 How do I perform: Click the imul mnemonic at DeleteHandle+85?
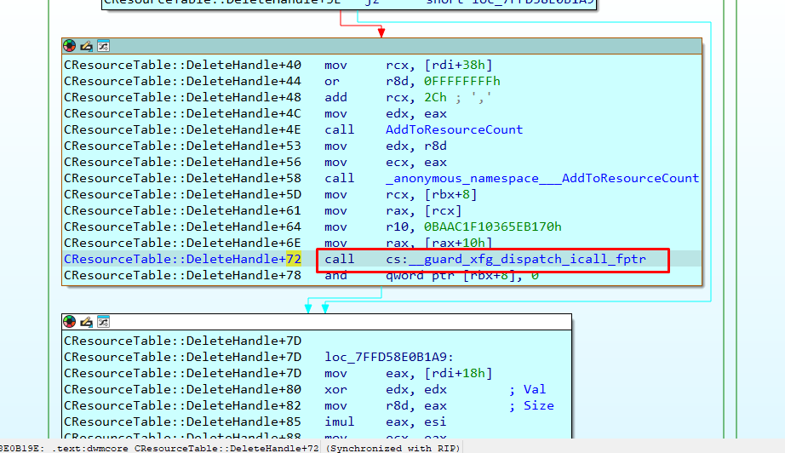click(340, 422)
